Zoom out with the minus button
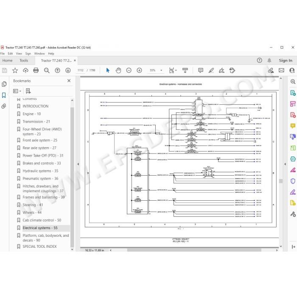The width and height of the screenshot is (297, 297). pos(129,70)
